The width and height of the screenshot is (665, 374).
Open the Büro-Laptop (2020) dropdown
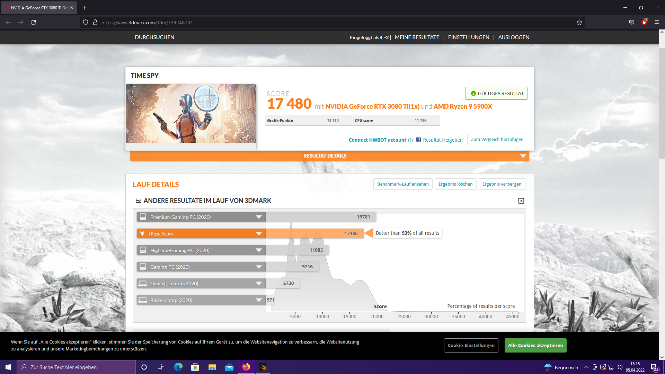258,300
